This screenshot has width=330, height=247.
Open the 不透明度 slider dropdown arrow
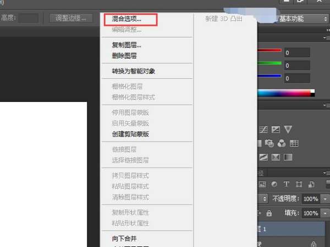click(325, 198)
